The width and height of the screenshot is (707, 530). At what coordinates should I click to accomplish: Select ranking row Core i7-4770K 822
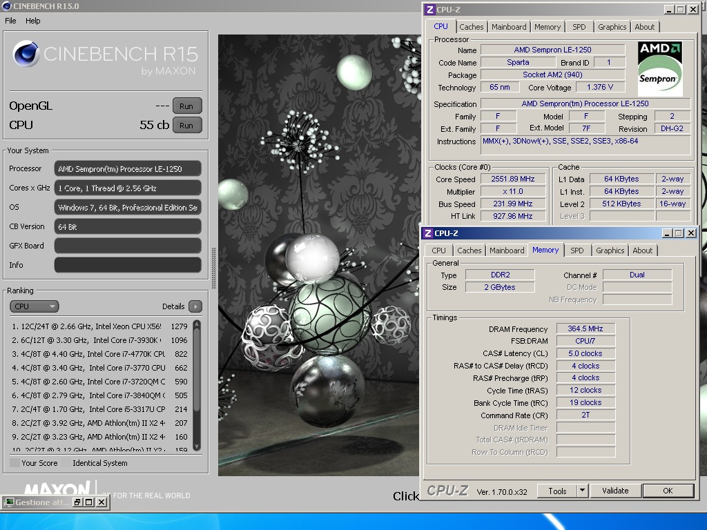pos(100,354)
